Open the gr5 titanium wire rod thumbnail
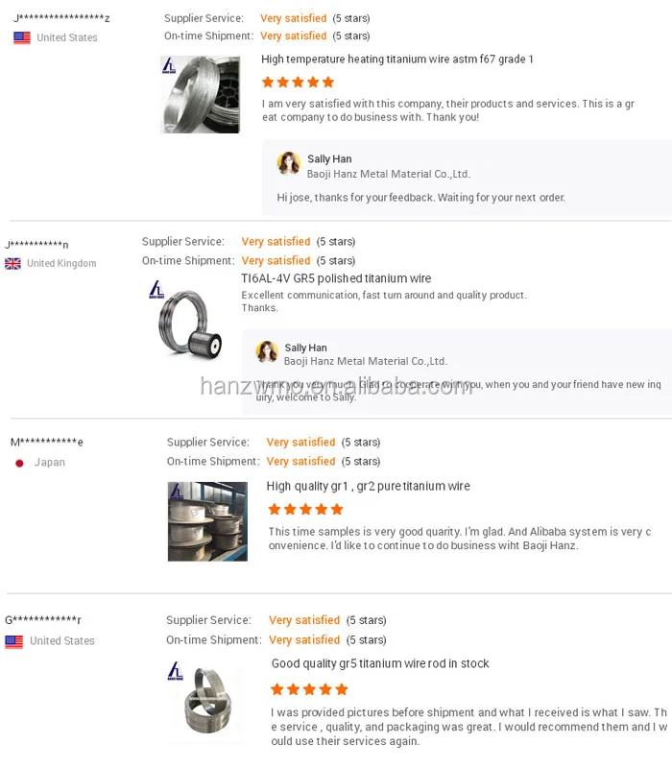The height and width of the screenshot is (768, 672). click(205, 698)
